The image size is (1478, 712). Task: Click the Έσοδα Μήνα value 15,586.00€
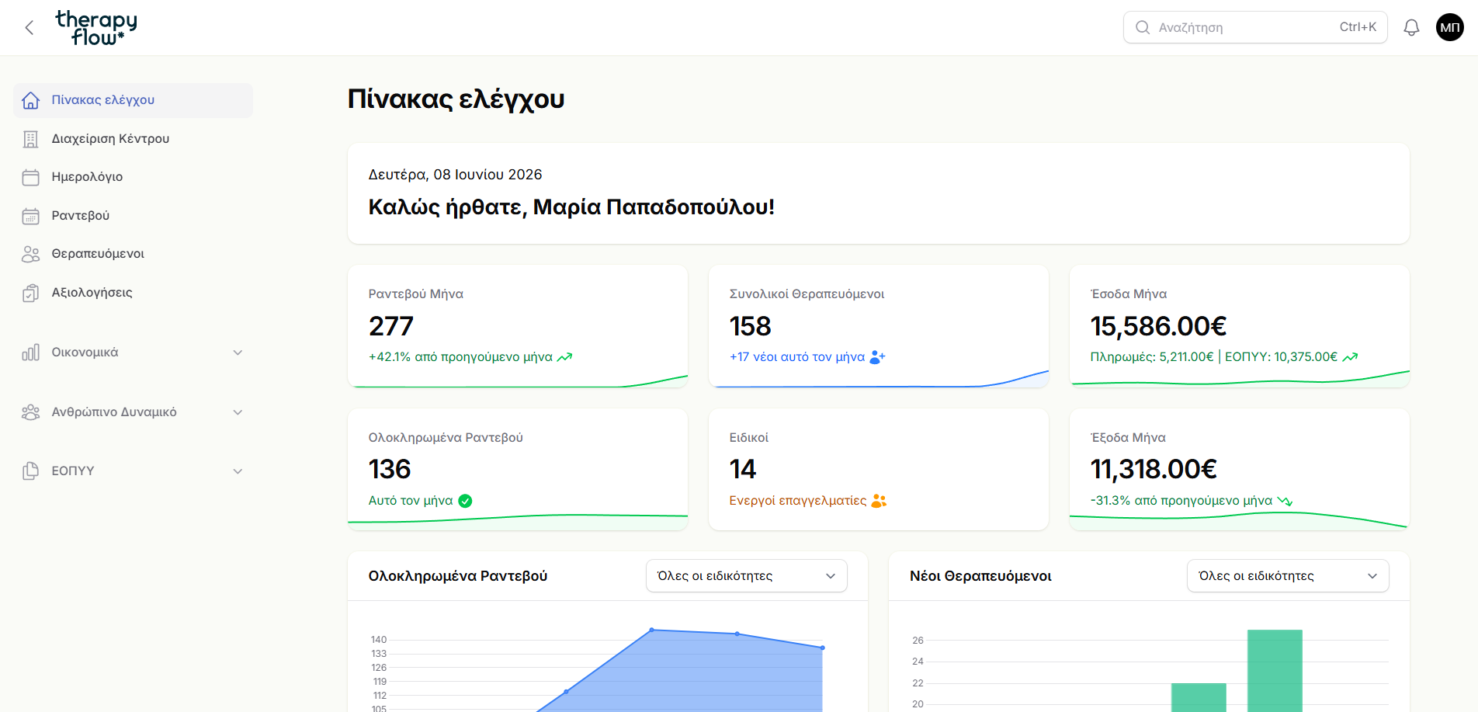(x=1159, y=326)
